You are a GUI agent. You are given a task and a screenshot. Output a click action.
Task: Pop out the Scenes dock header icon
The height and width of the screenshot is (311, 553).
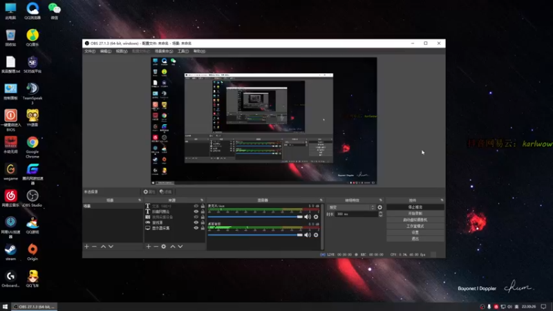[x=140, y=200]
